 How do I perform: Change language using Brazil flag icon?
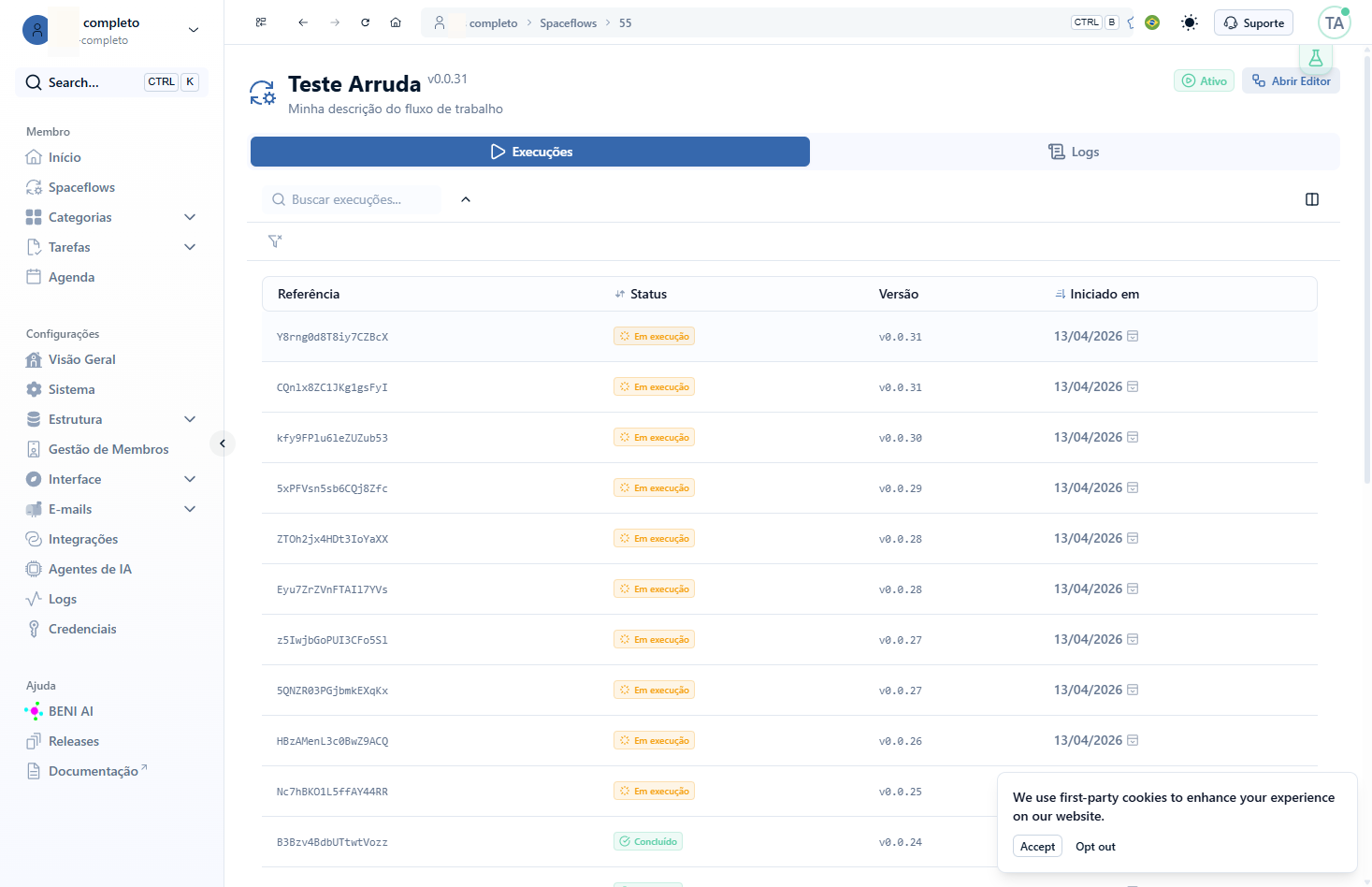pos(1152,22)
